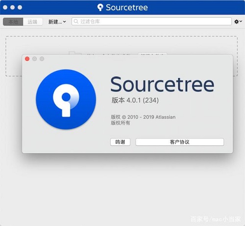Switch to the 远端 (Remote) tab
The image size is (245, 226).
click(x=33, y=22)
